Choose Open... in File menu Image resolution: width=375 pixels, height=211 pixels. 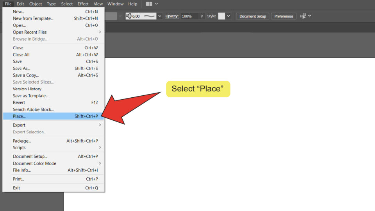click(54, 25)
